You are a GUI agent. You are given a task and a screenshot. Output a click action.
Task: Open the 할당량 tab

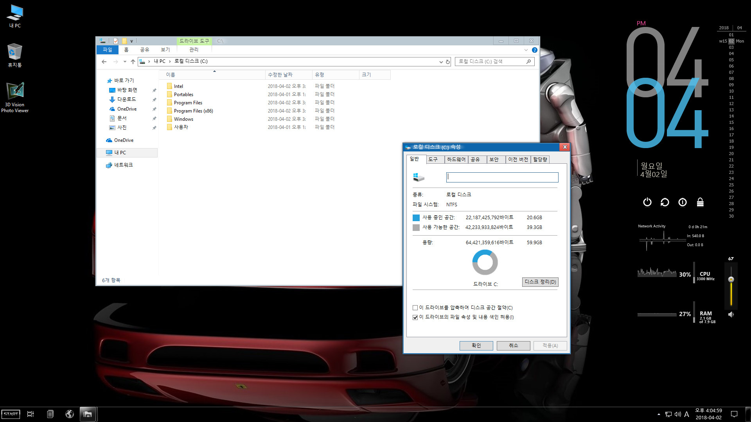click(x=540, y=159)
